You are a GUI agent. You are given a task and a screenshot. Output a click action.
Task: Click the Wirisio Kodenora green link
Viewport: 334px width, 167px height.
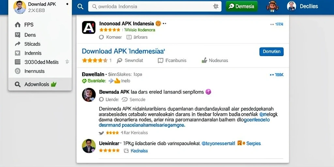tap(140, 30)
